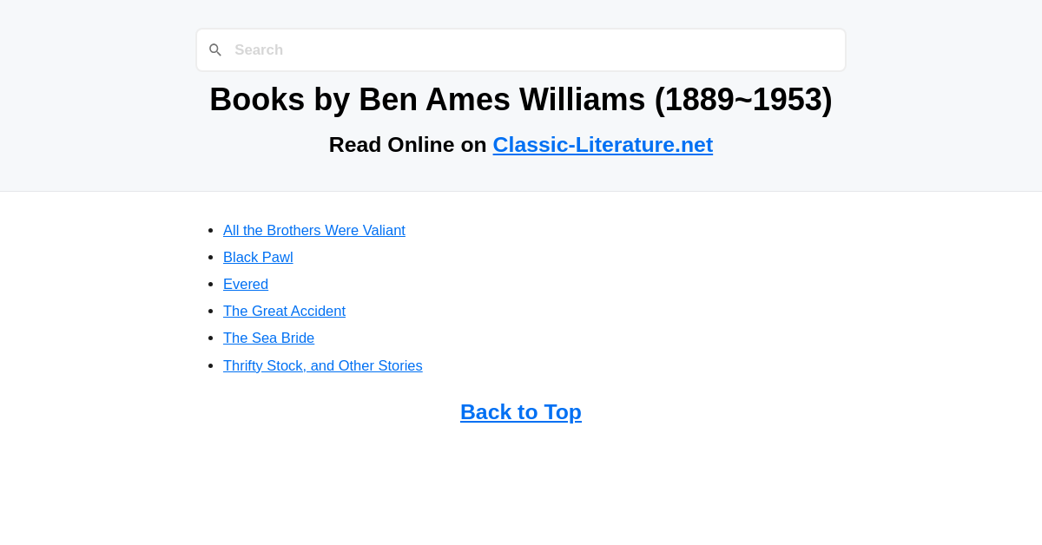Click the magnifying glass search icon
1042x545 pixels.
[214, 49]
